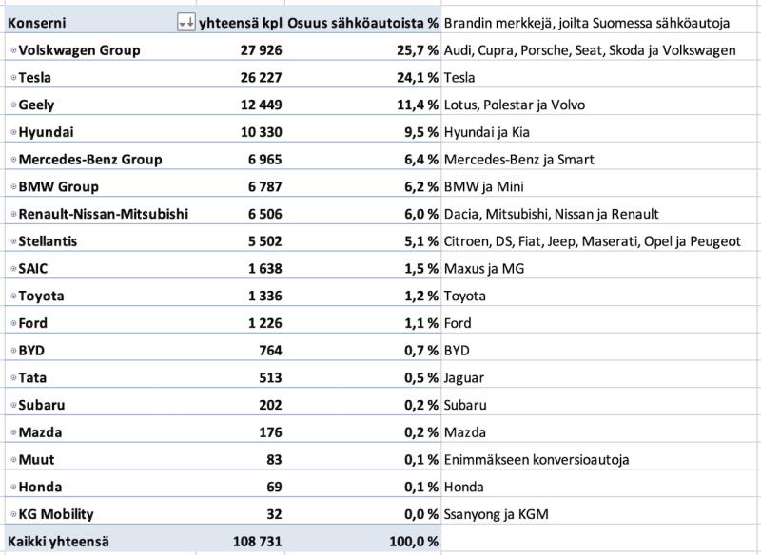
Task: Select the 'Kaikki yhteensä' total row label
Action: [x=59, y=541]
